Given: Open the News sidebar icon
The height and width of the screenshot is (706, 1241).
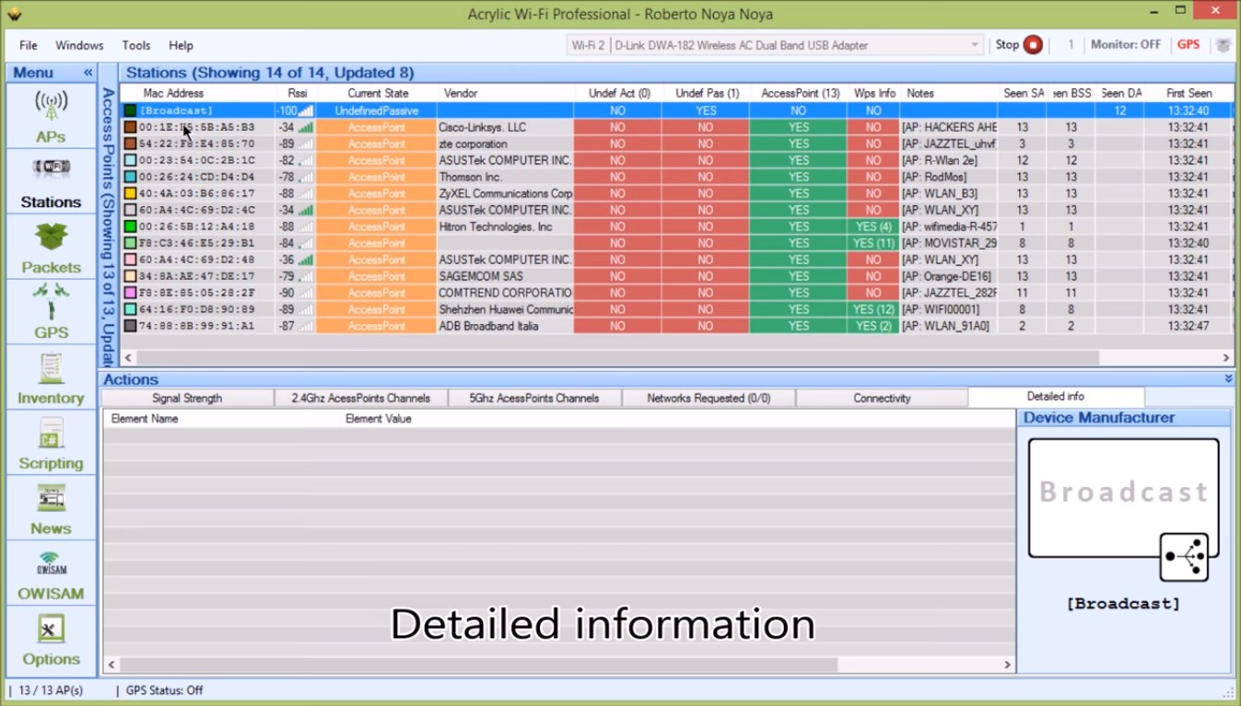Looking at the screenshot, I should (51, 499).
